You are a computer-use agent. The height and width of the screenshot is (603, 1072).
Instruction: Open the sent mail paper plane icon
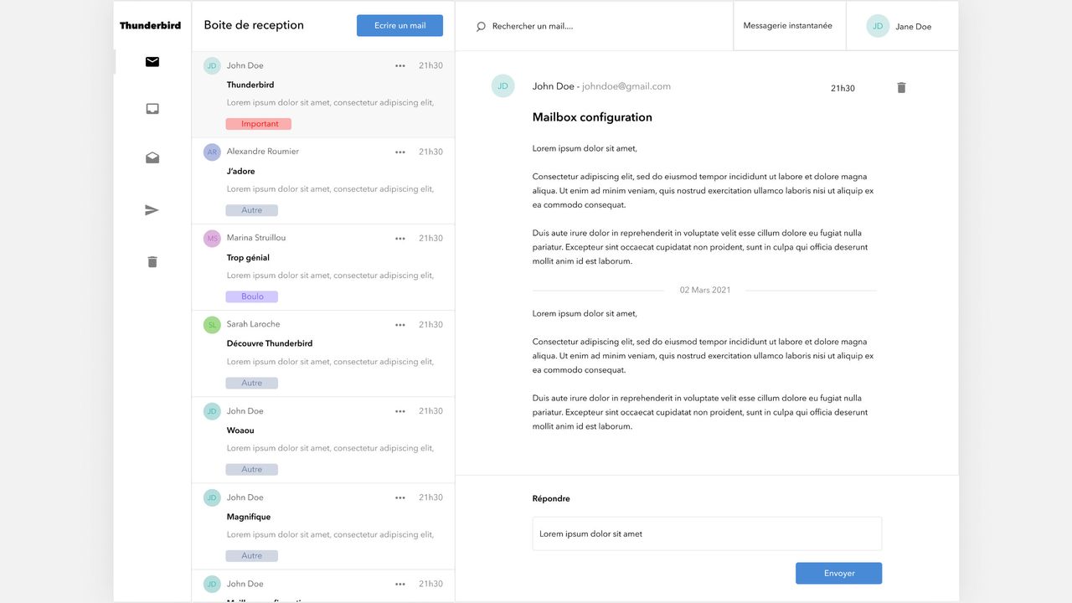click(152, 210)
